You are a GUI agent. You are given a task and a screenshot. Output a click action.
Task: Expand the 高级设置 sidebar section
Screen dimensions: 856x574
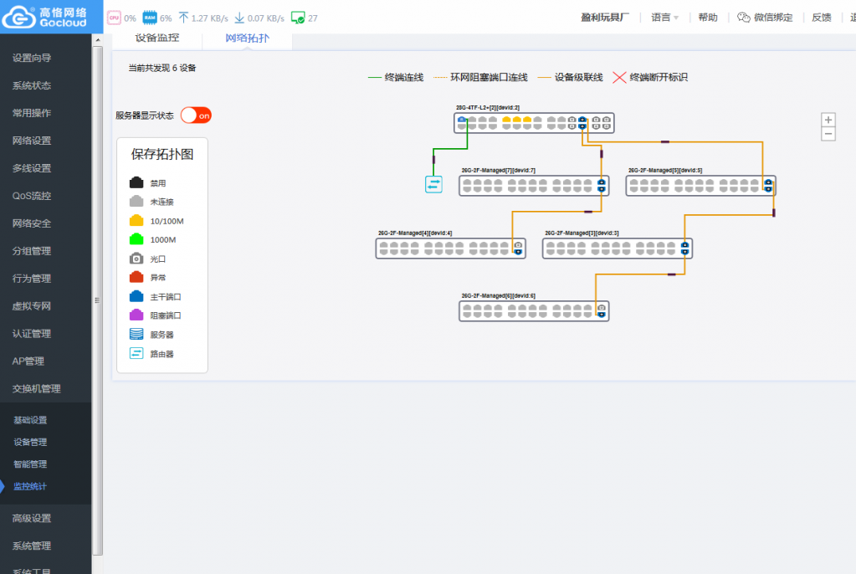[x=32, y=518]
